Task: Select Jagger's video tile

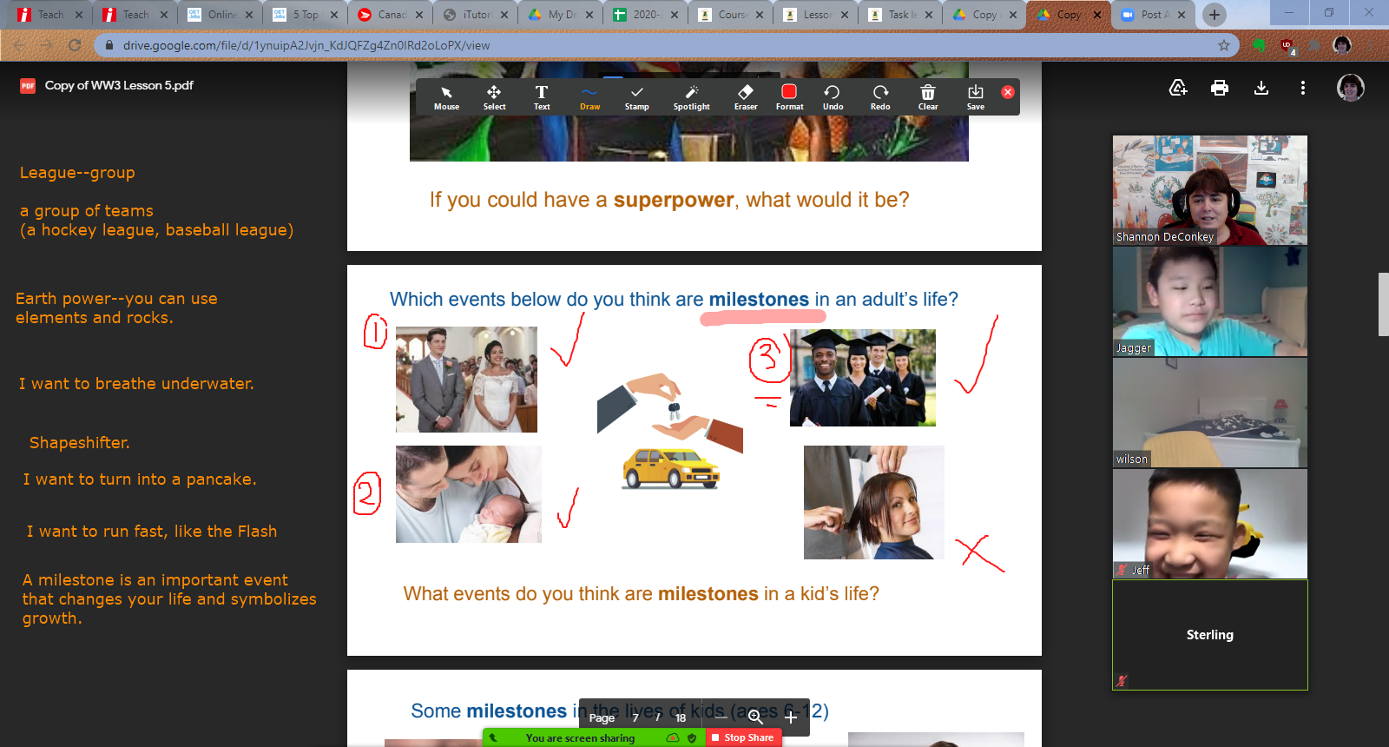Action: point(1210,301)
